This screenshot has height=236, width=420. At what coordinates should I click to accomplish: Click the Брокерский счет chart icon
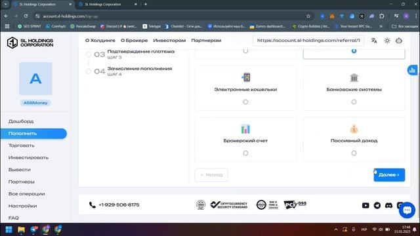(x=245, y=129)
